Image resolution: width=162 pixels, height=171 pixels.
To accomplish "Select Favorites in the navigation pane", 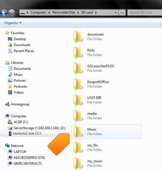I will (x=17, y=33).
